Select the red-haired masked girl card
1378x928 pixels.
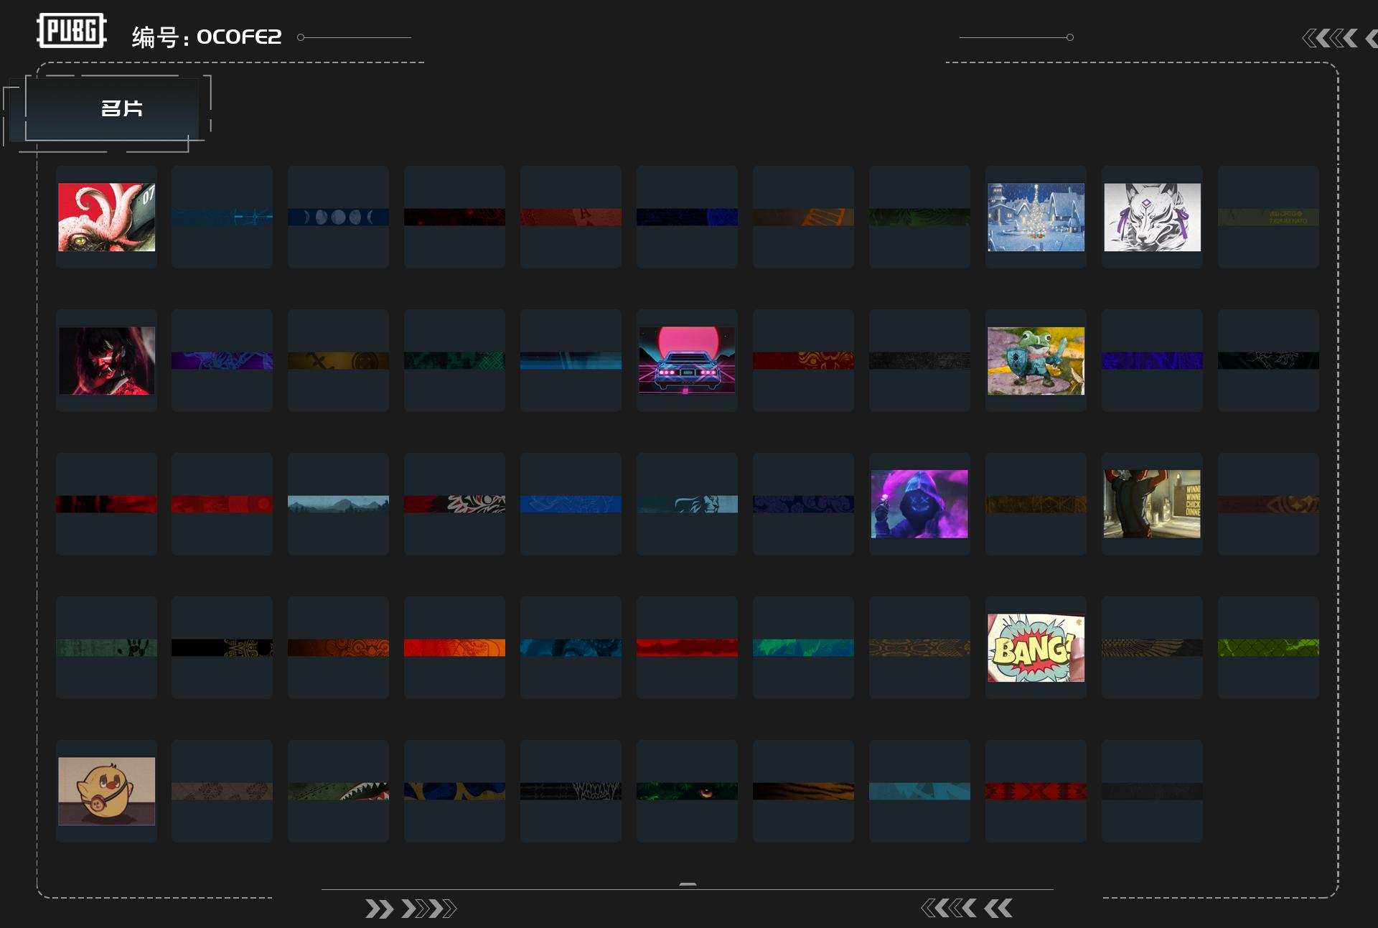[106, 360]
